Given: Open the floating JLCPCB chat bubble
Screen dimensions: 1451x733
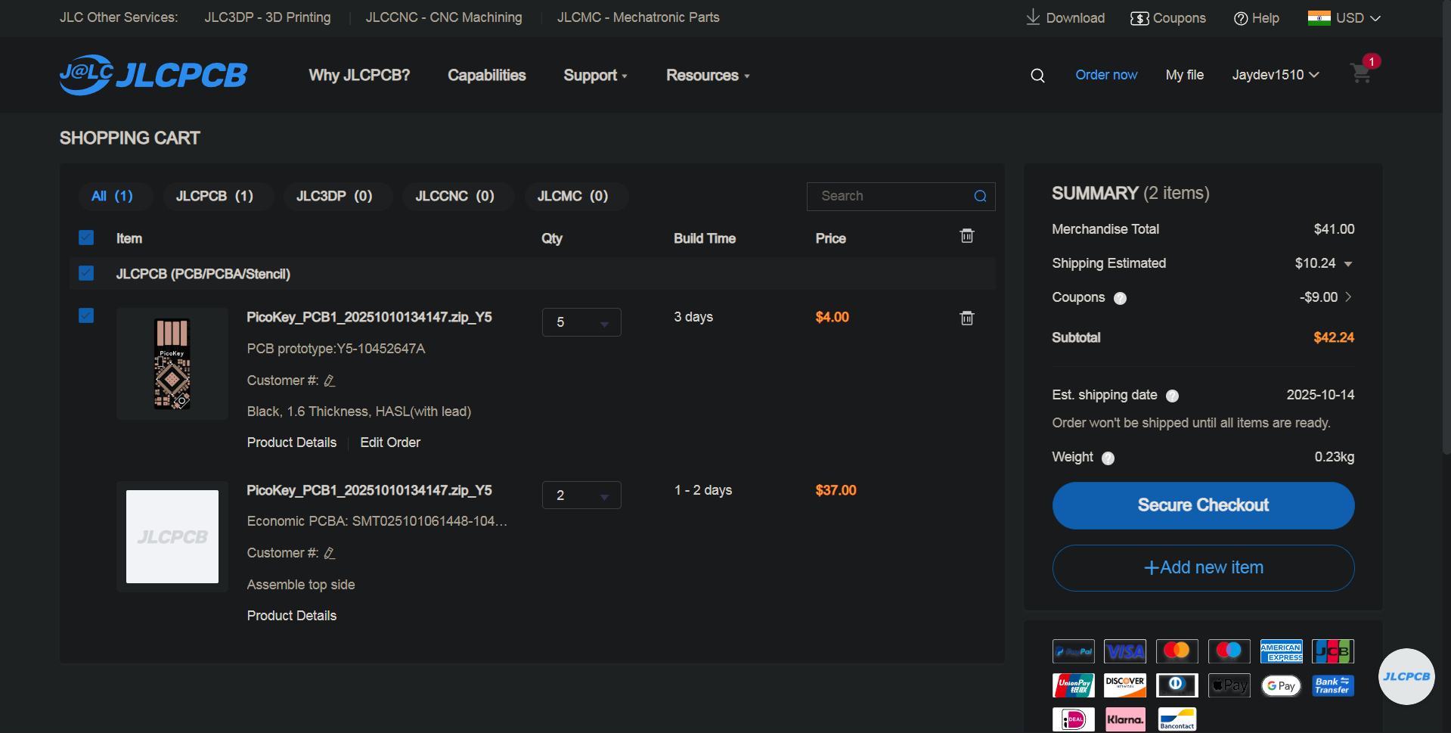Looking at the screenshot, I should point(1406,676).
